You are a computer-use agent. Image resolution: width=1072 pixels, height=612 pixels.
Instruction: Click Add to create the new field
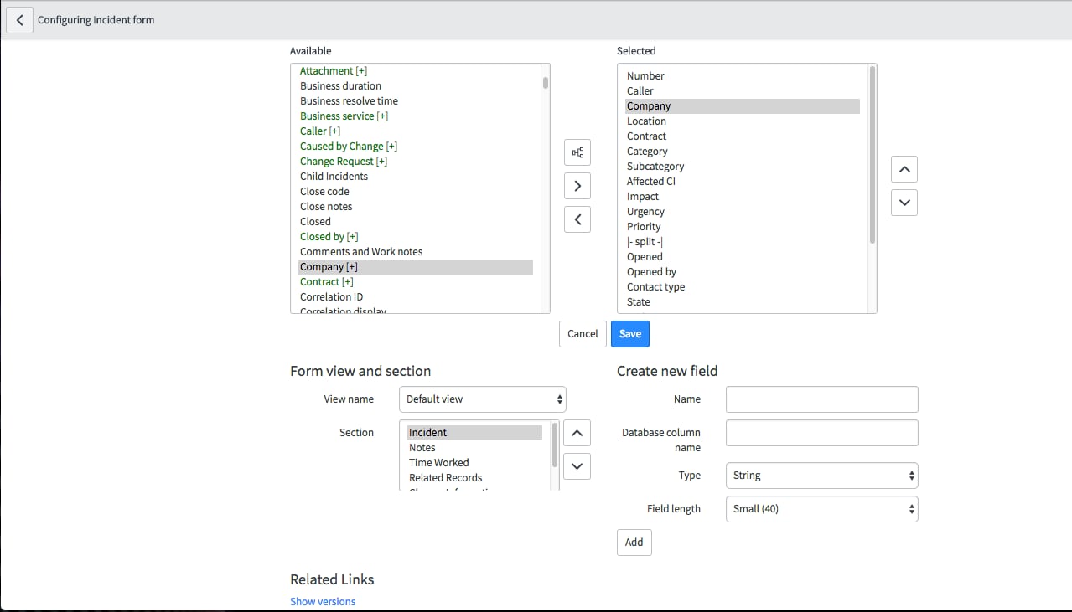(634, 542)
